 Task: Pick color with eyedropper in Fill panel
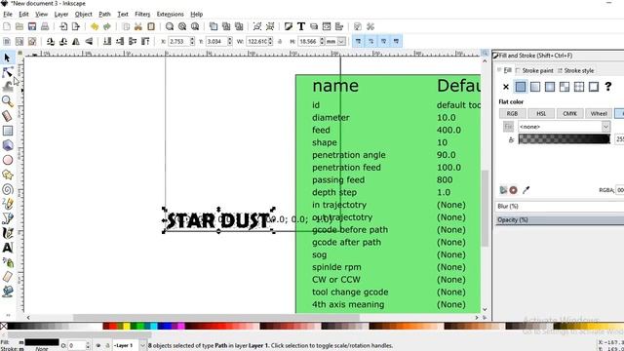point(526,190)
